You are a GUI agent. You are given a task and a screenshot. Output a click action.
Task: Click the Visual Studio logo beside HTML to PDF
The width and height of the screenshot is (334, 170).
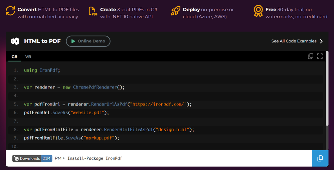coord(15,41)
